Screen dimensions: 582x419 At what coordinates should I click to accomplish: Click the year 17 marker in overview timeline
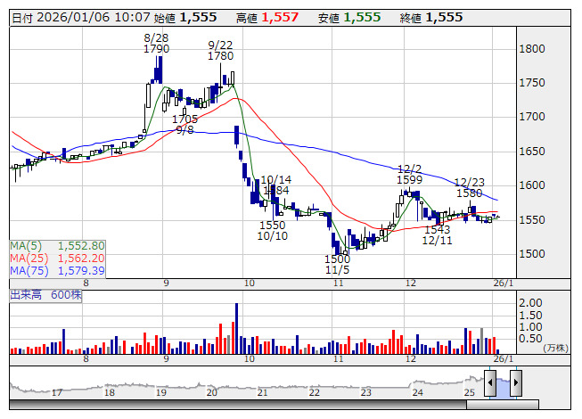(x=57, y=392)
